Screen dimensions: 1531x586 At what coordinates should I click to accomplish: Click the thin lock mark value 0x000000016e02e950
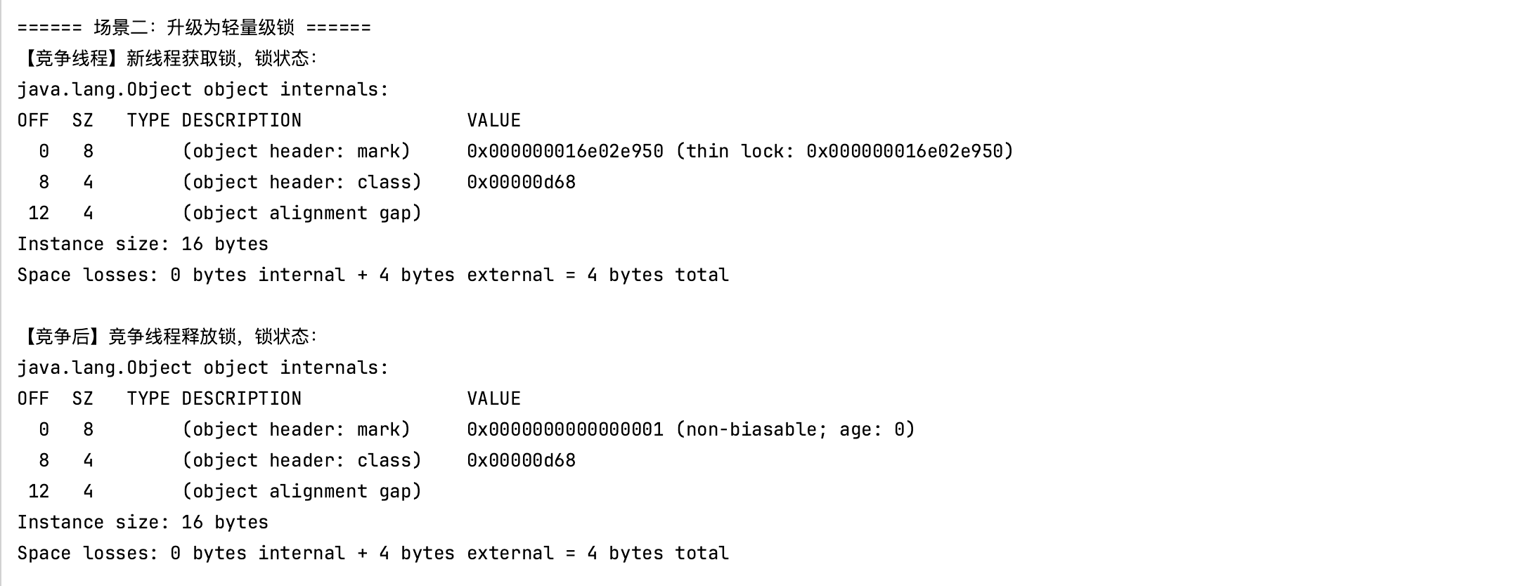click(x=565, y=151)
